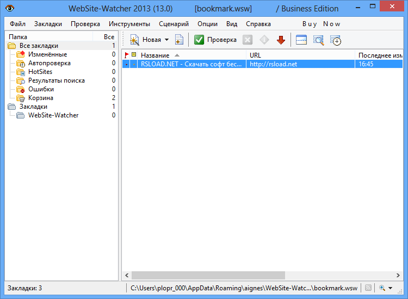Click the add document icon in toolbar
The width and height of the screenshot is (408, 299).
pos(179,40)
